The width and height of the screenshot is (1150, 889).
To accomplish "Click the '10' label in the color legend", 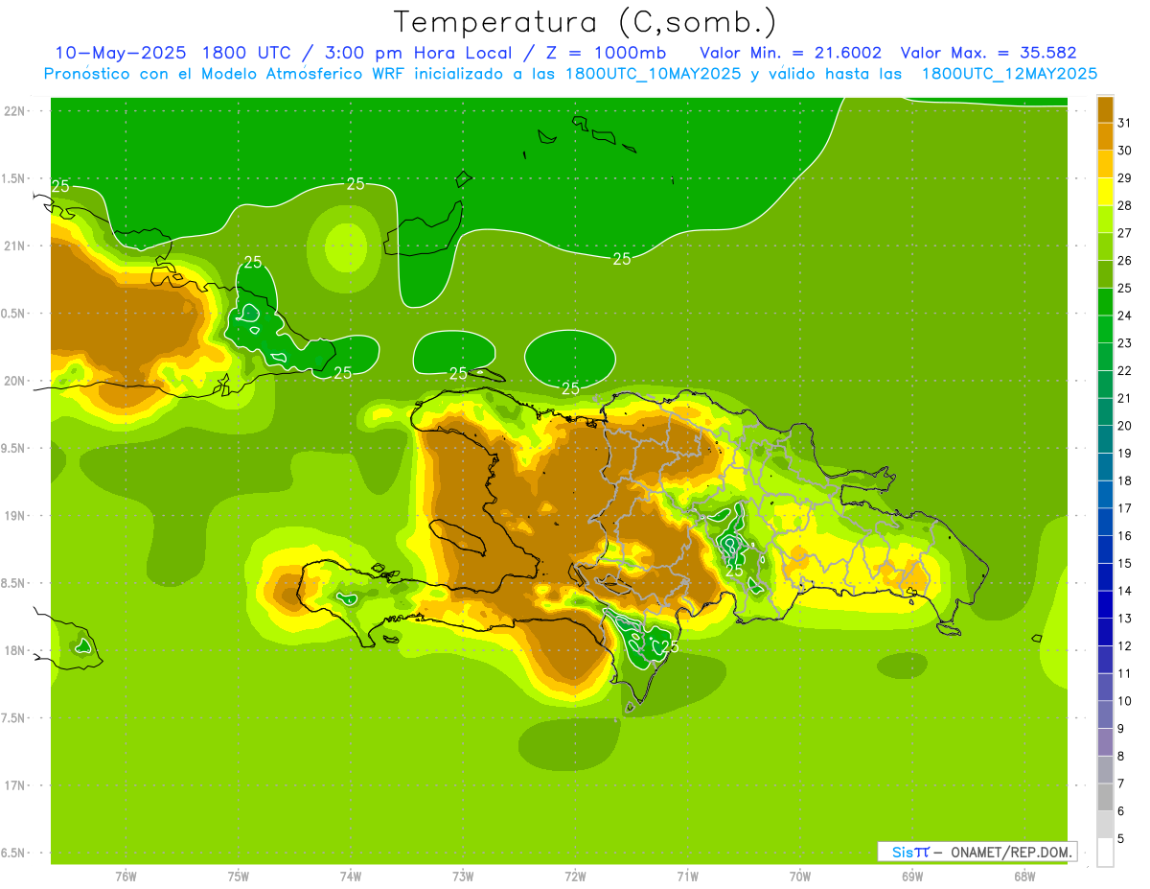I will 1124,701.
